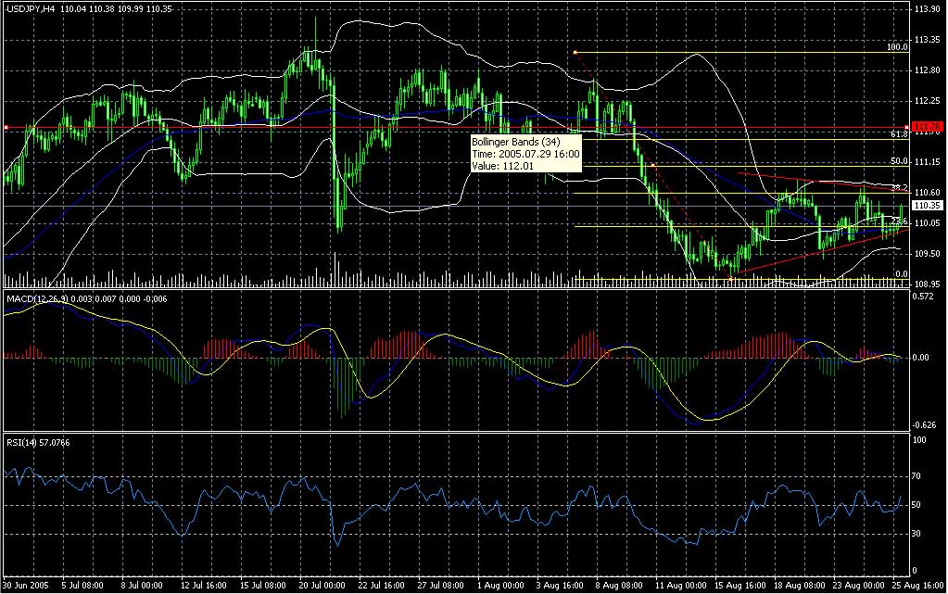Click the RSI scale value 70
Screen dimensions: 948x594
(x=917, y=476)
